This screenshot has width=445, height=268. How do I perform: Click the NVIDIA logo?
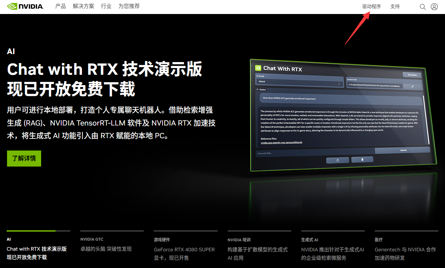pos(25,6)
